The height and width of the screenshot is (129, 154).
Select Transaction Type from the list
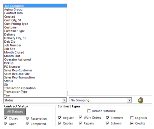35,92
